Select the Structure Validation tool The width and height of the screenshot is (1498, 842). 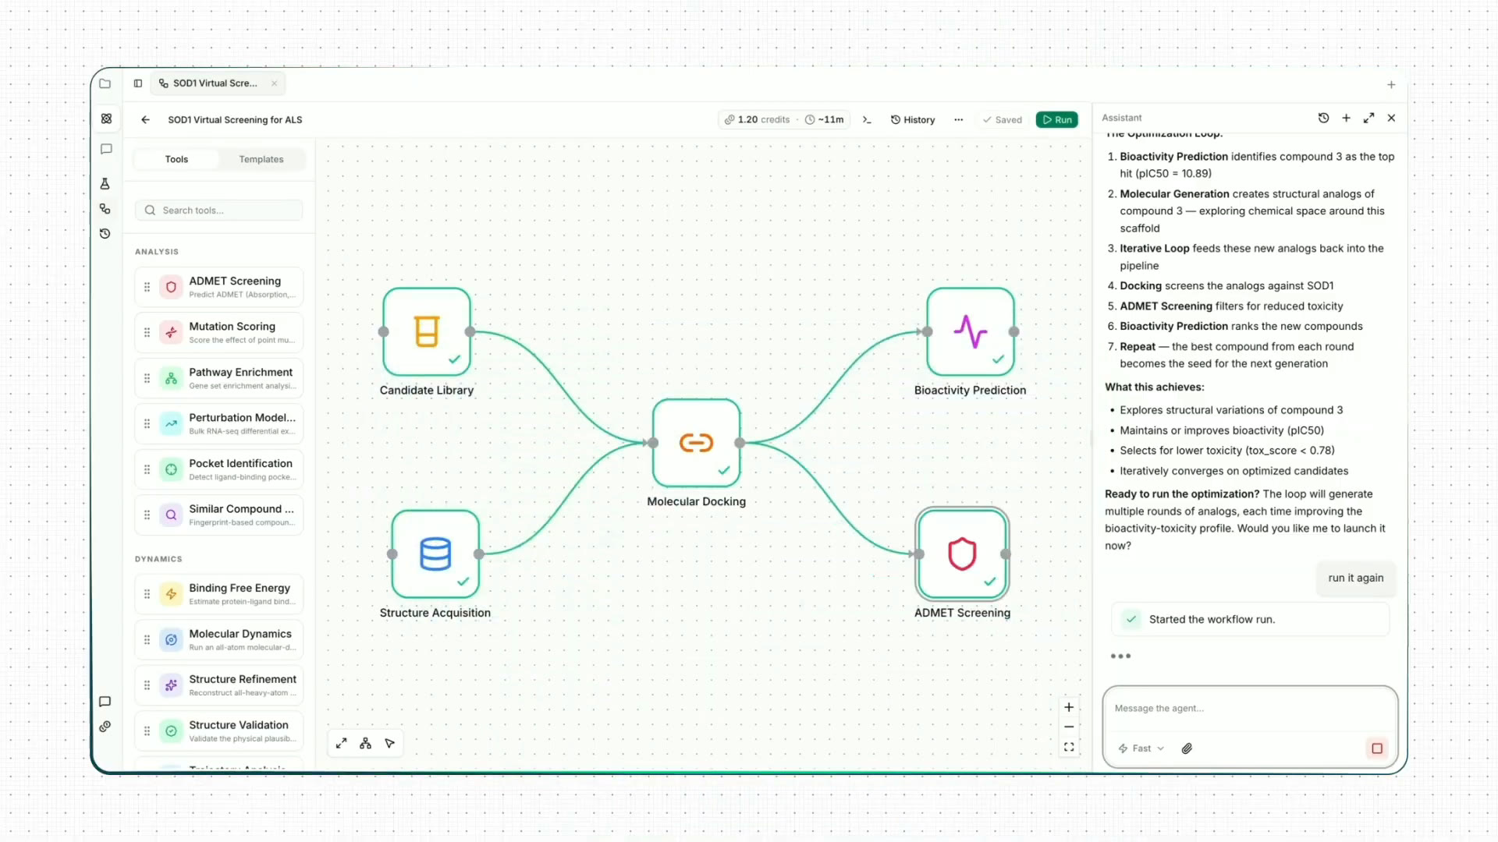(219, 731)
